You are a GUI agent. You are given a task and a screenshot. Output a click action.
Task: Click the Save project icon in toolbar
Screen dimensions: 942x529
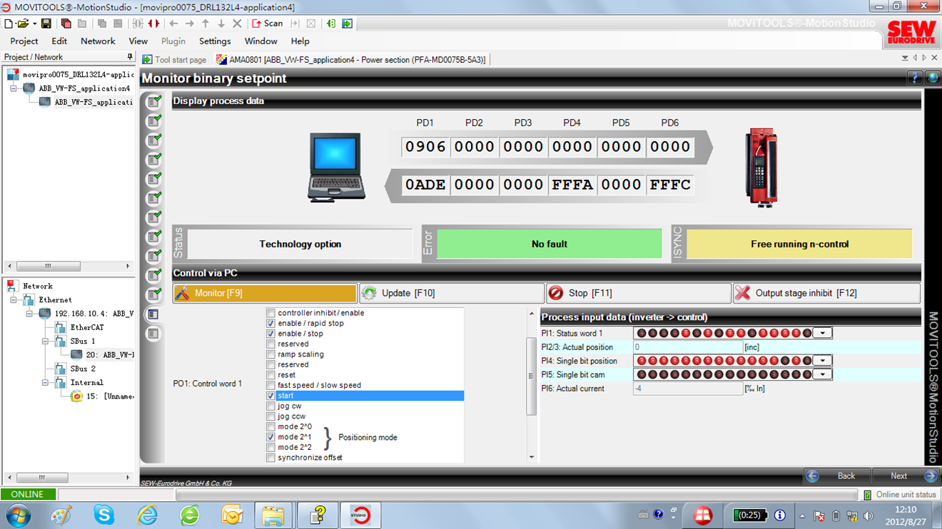pos(46,24)
